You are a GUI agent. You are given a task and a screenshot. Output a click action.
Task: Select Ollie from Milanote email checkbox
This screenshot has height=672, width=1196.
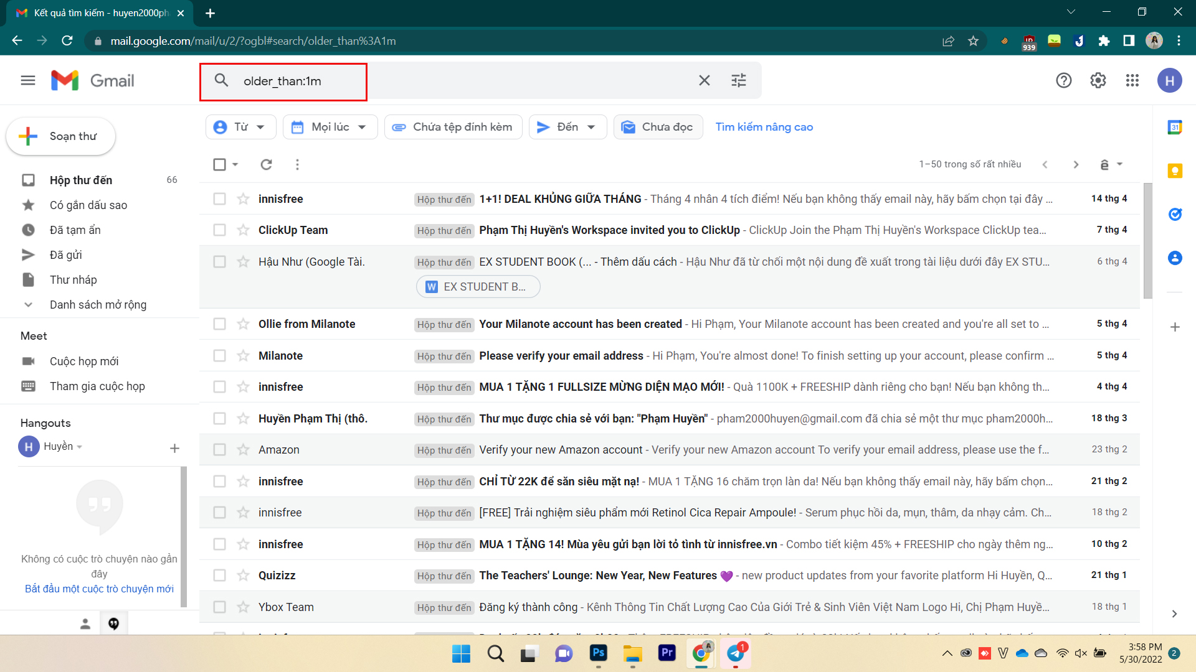coord(219,324)
